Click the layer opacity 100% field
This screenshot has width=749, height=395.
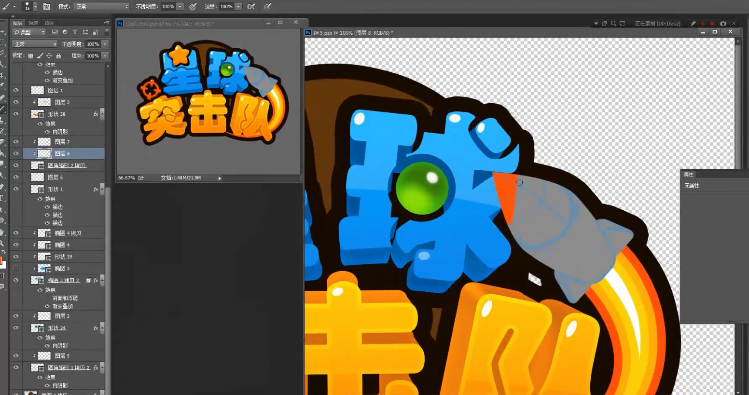[93, 44]
